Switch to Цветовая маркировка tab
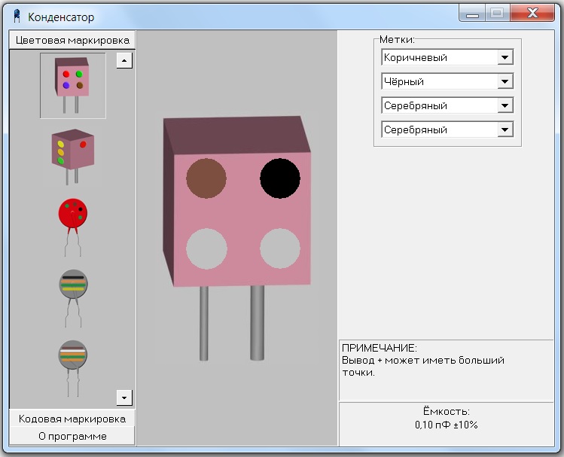The height and width of the screenshot is (457, 564). tap(72, 40)
